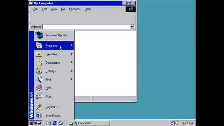Expand the Find submenu arrow
The image size is (224, 126).
(72, 79)
